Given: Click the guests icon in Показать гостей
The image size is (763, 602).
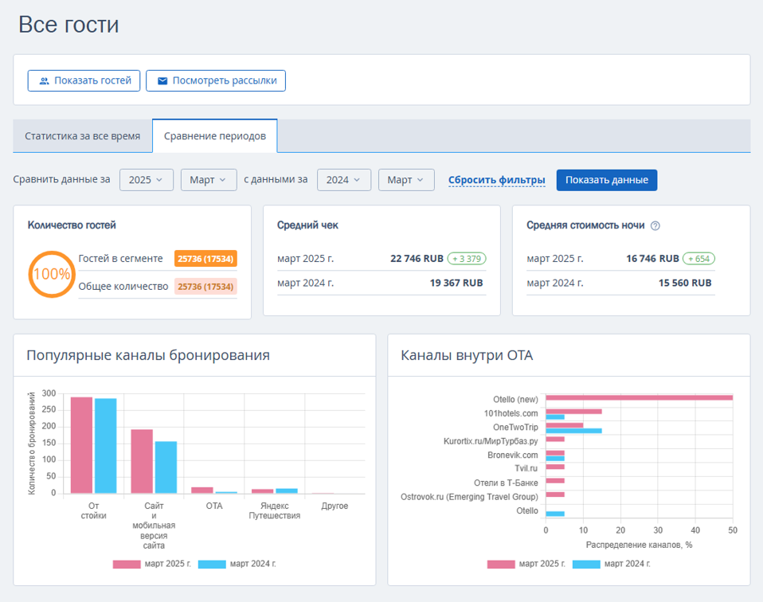Looking at the screenshot, I should pyautogui.click(x=45, y=80).
